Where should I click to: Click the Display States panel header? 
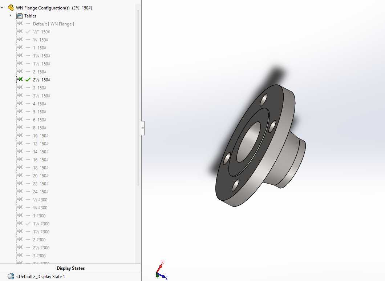(70, 268)
